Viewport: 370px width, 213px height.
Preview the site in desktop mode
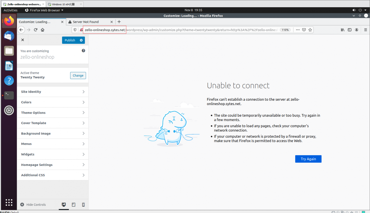click(x=64, y=205)
